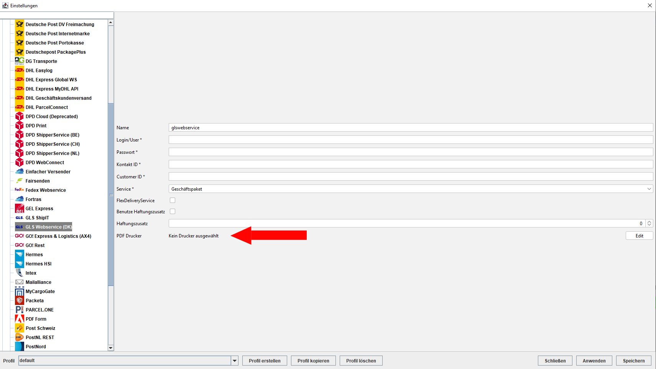Click the Schließen button
This screenshot has width=656, height=369.
555,361
